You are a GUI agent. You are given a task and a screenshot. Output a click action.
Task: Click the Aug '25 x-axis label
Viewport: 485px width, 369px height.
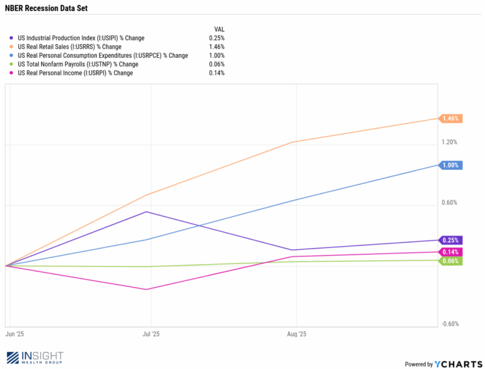pyautogui.click(x=296, y=334)
